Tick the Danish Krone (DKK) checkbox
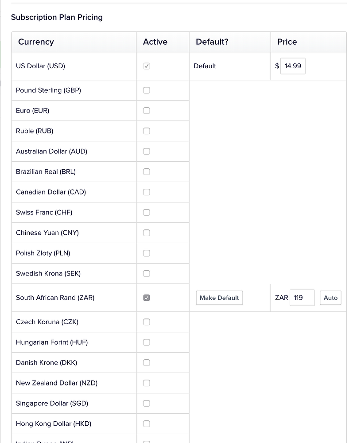 pos(146,362)
